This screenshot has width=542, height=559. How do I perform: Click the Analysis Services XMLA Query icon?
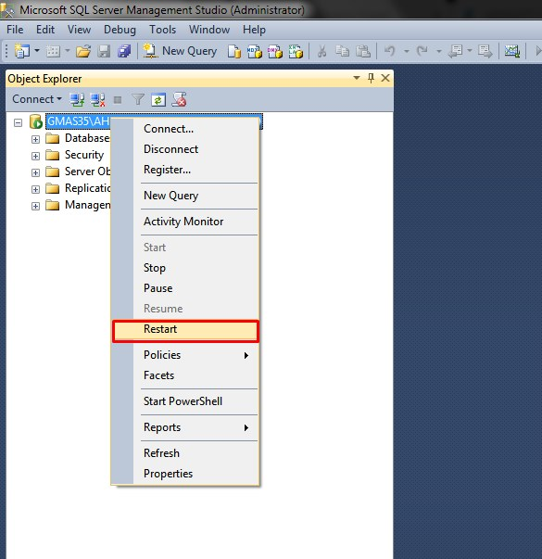(x=296, y=51)
